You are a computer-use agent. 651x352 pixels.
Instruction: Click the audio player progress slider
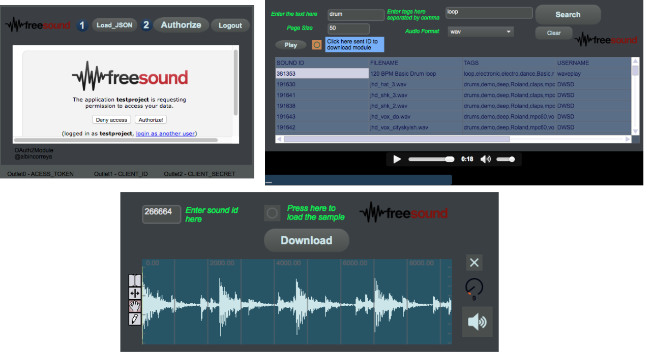tap(431, 159)
